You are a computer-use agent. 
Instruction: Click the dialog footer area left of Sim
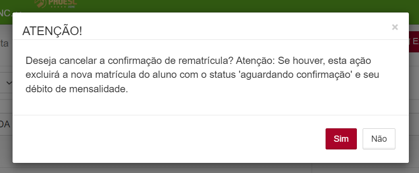[x=169, y=138]
